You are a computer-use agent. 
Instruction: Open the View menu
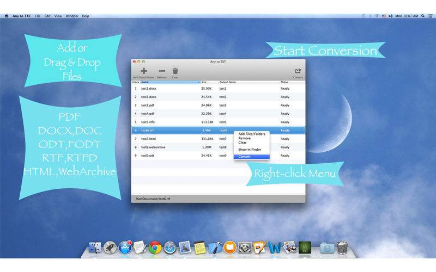coord(58,16)
